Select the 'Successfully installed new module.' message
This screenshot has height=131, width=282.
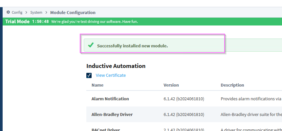click(132, 46)
